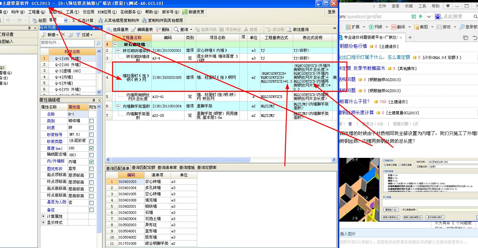Image resolution: width=478 pixels, height=248 pixels.
Task: Click 做法刷 brush icon
Action: coord(269,30)
